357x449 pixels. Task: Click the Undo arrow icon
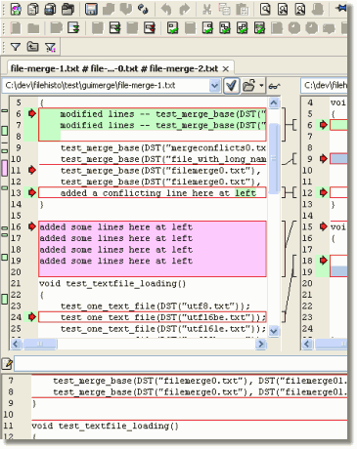point(166,9)
